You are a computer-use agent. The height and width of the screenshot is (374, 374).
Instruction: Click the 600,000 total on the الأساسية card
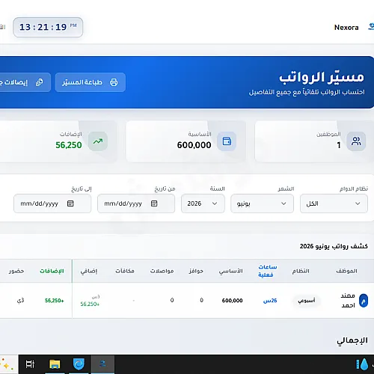[x=194, y=145]
